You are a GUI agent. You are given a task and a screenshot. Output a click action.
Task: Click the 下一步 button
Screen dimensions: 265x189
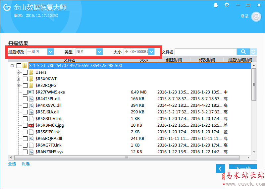pos(243,168)
